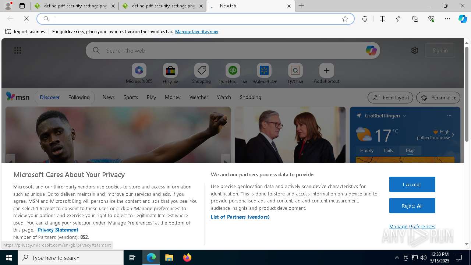Click Manage favorites now link
Screen dimensions: 471x265
click(x=196, y=32)
